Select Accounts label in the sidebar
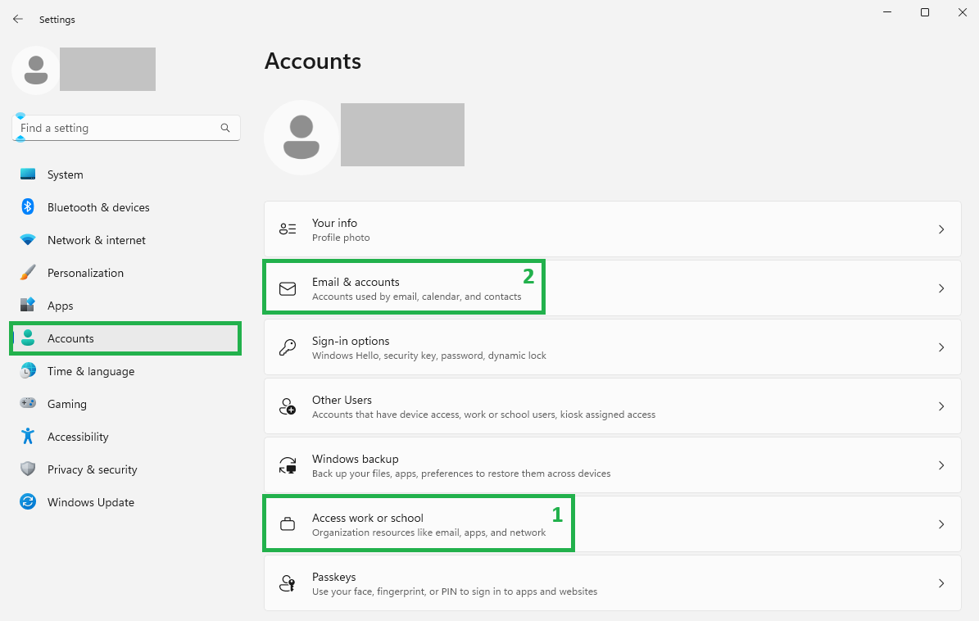The height and width of the screenshot is (621, 979). coord(70,338)
